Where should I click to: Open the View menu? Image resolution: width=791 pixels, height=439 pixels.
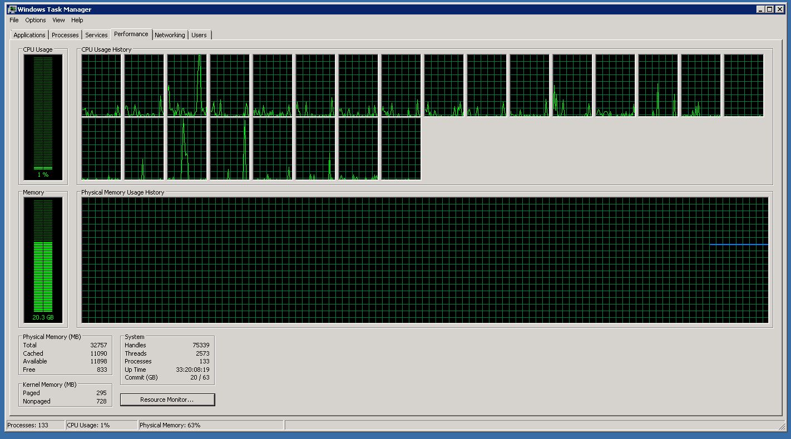tap(58, 20)
